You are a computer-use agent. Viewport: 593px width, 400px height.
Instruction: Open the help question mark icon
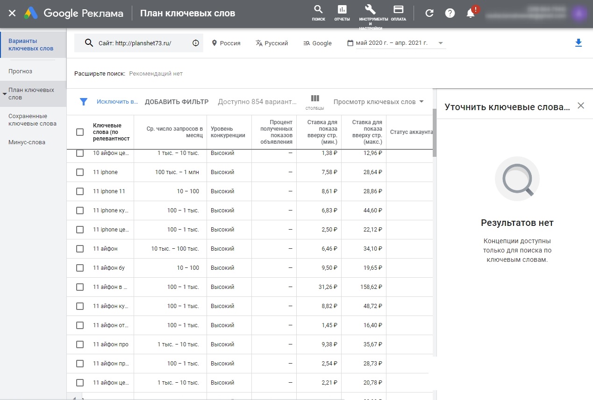tap(450, 13)
